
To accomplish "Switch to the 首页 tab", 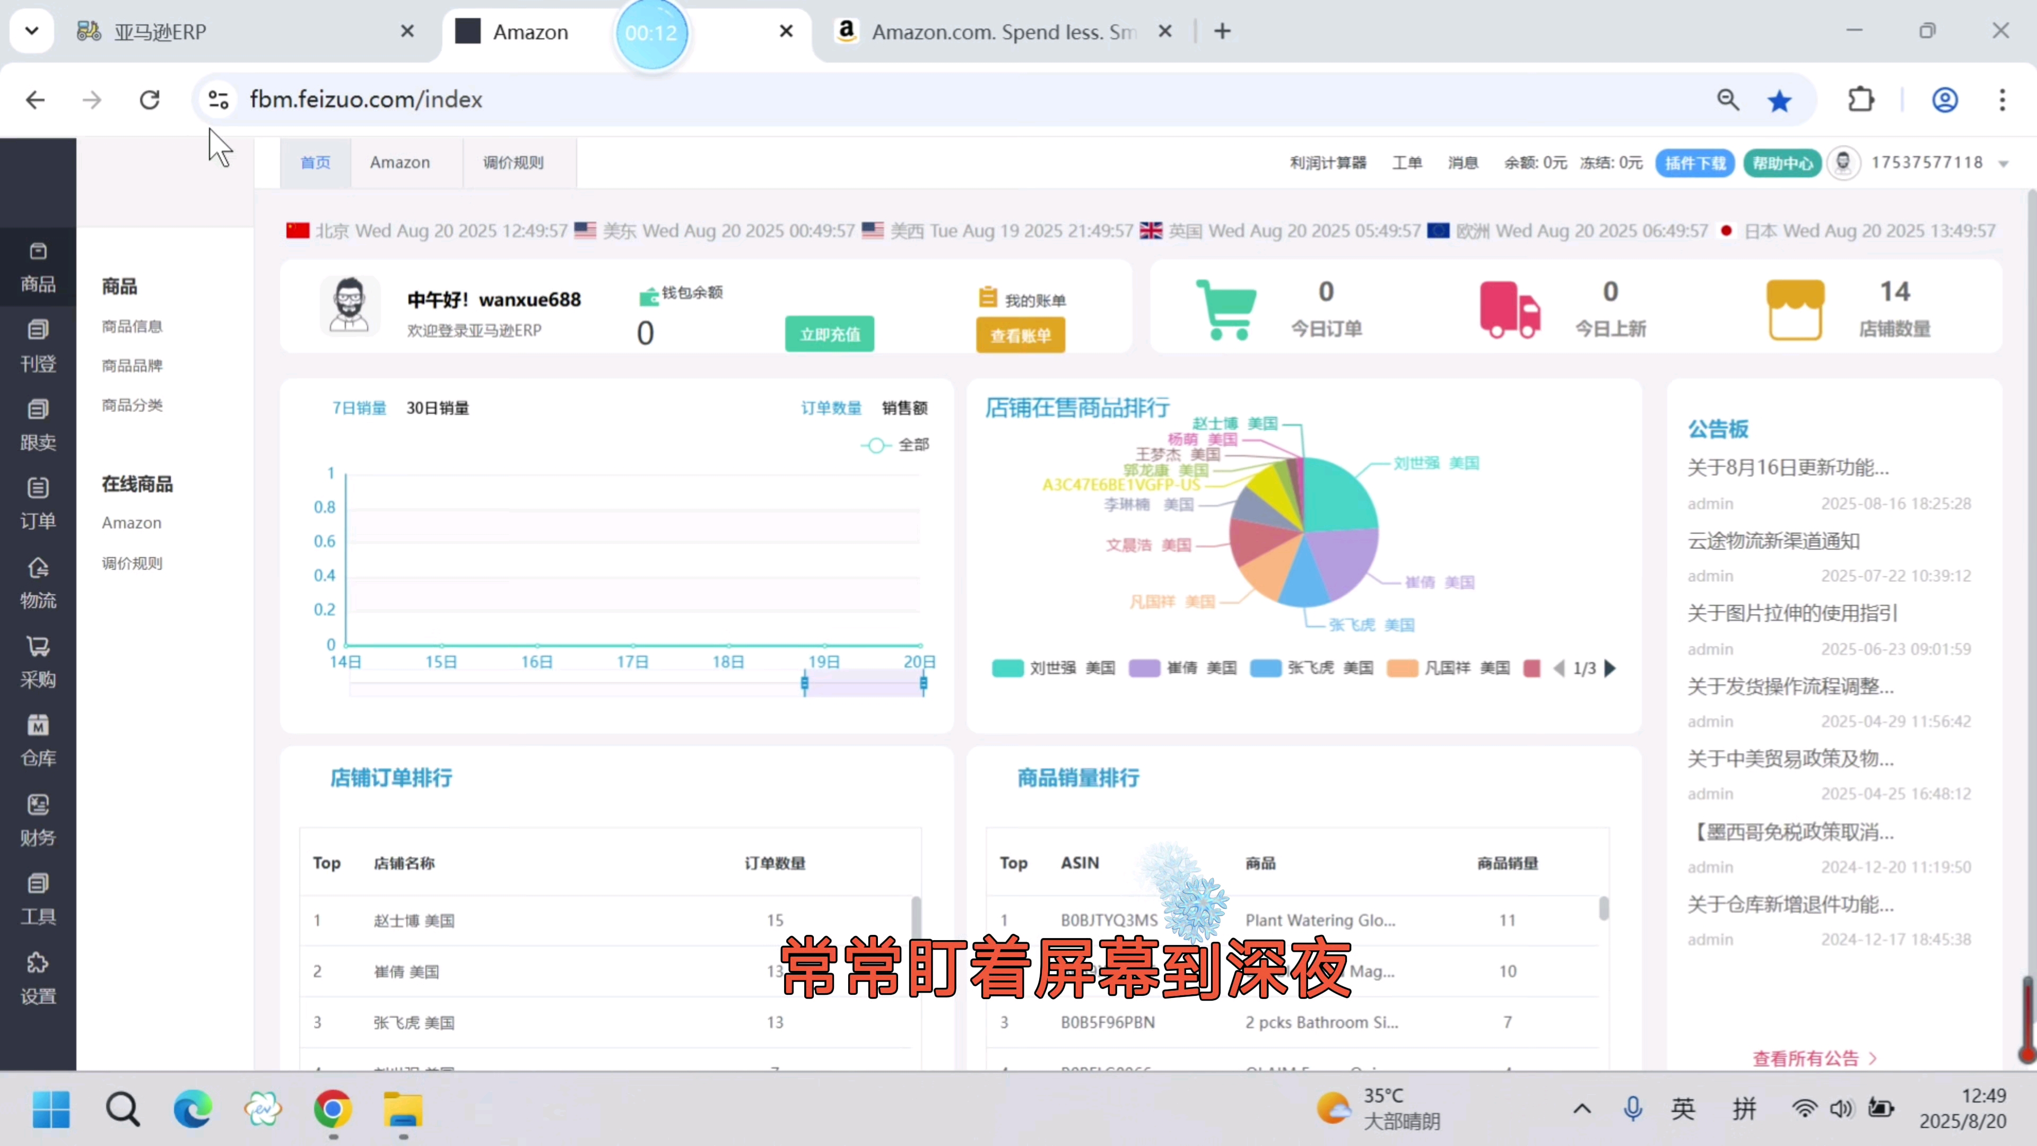I will tap(316, 163).
